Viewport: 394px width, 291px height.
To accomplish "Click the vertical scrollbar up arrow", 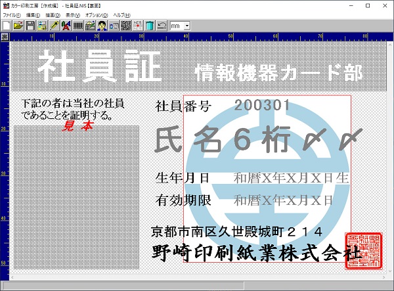I will pyautogui.click(x=390, y=44).
